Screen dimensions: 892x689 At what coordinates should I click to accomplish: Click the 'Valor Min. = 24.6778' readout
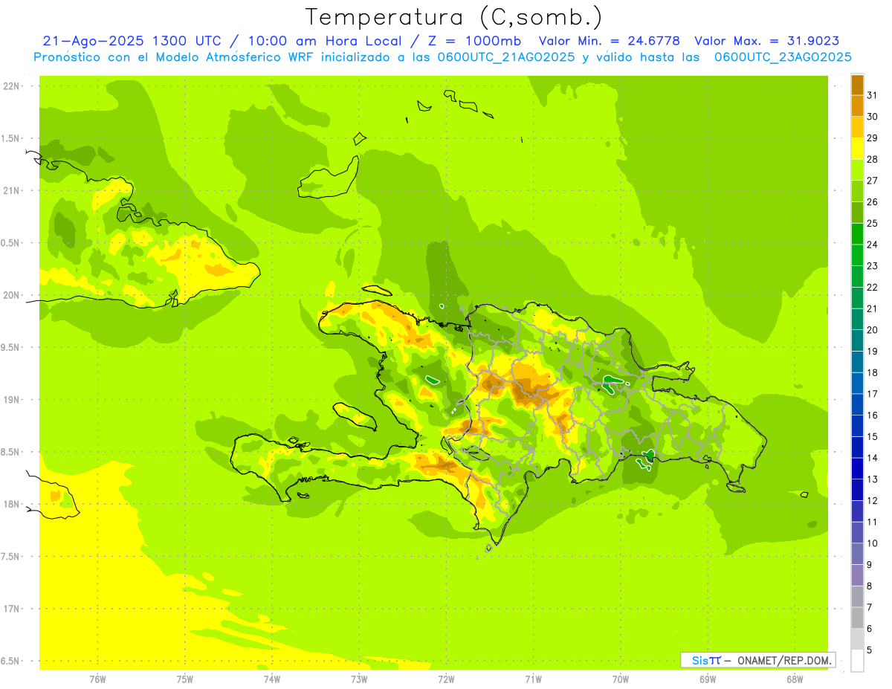610,41
